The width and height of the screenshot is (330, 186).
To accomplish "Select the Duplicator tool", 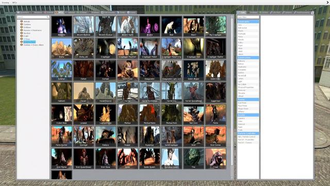I will (248, 67).
